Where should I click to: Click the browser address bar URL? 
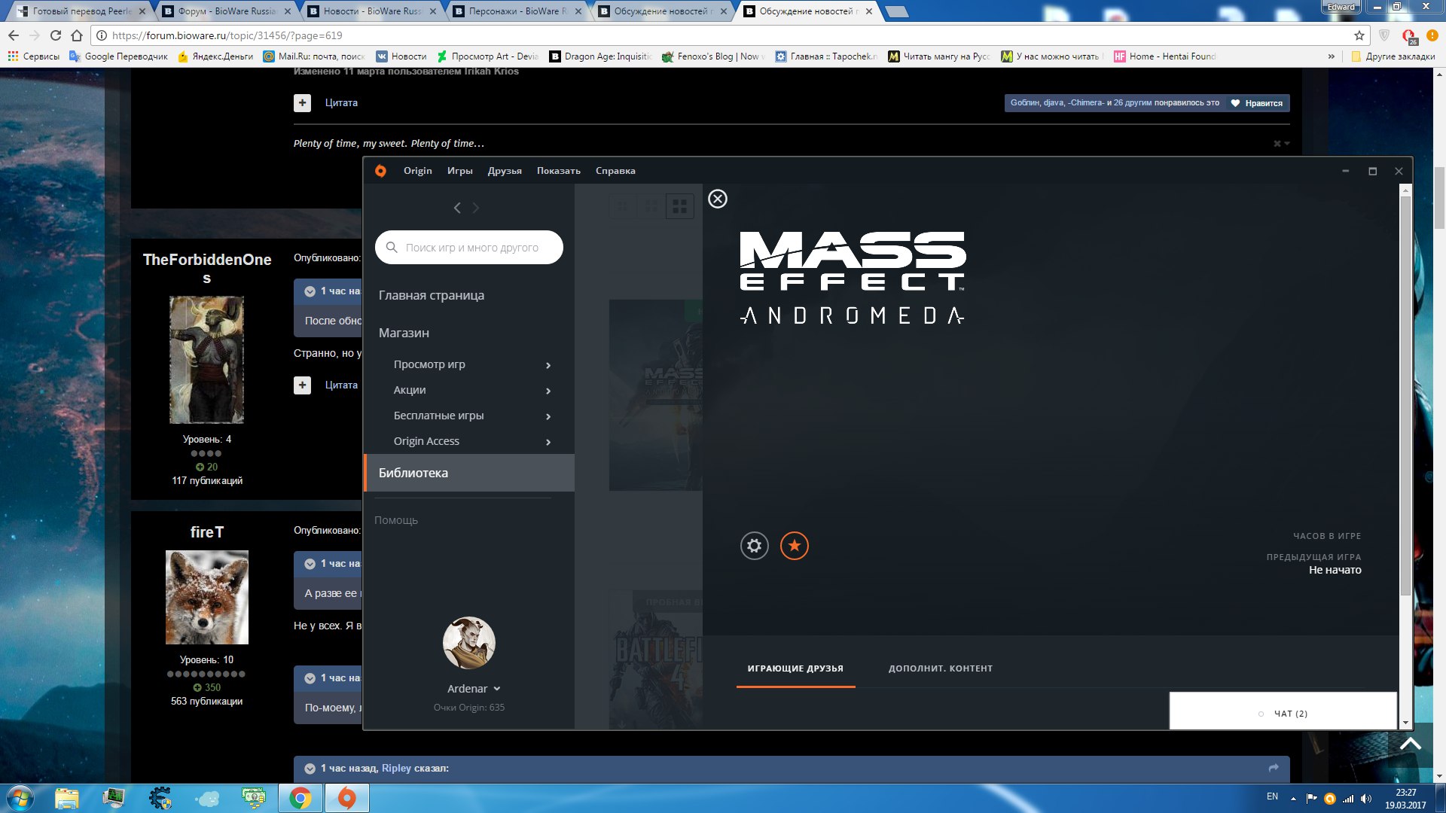pyautogui.click(x=227, y=35)
